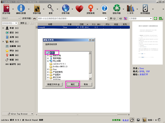The width and height of the screenshot is (165, 123).
Task: Click the Add books icon
Action: [x=6, y=8]
